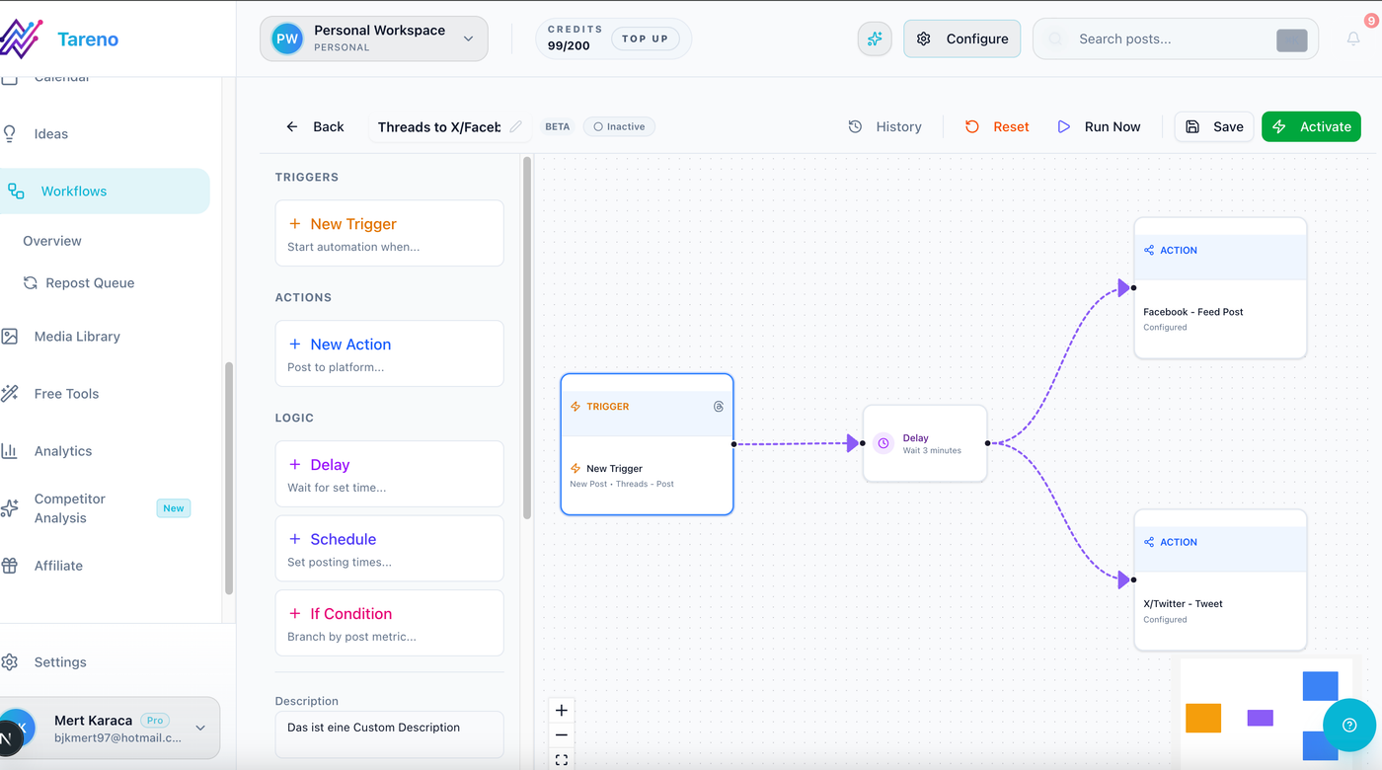1382x770 pixels.
Task: Click the Ideas lightbulb icon in the sidebar
Action: 10,133
